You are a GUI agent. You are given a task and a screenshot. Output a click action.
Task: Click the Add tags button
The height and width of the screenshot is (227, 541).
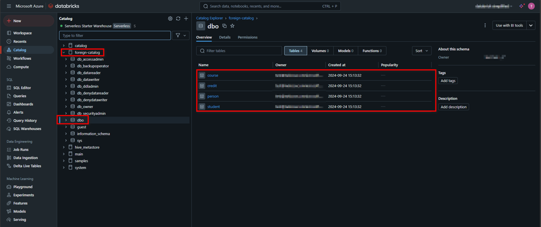[x=448, y=81]
